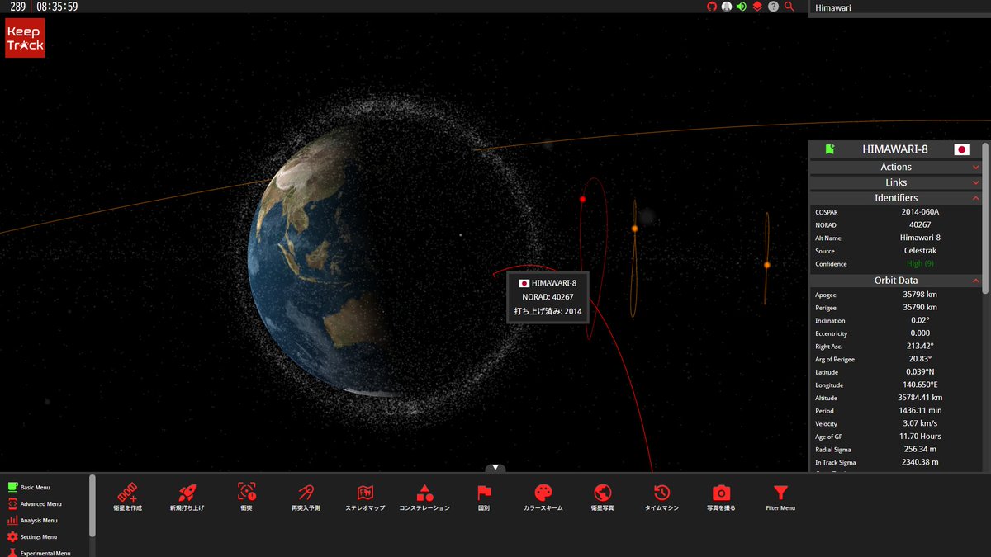Open タイムマシン time machine tool

pyautogui.click(x=662, y=498)
